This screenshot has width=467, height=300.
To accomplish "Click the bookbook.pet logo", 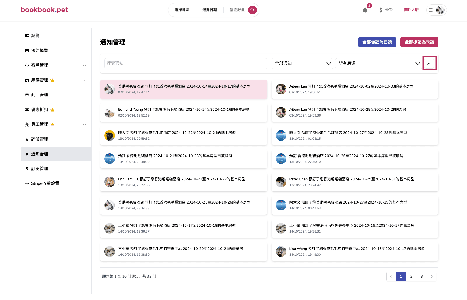I will click(44, 10).
